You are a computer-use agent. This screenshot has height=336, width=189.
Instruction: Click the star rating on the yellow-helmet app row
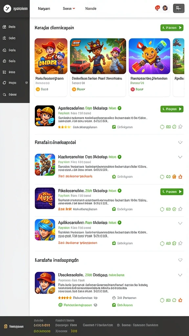click(x=64, y=127)
